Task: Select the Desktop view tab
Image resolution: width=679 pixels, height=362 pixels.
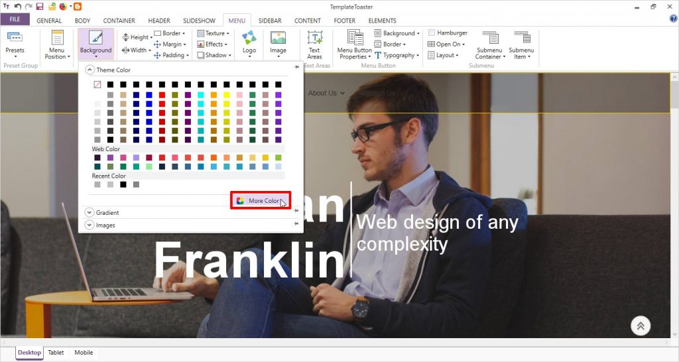Action: coord(29,353)
